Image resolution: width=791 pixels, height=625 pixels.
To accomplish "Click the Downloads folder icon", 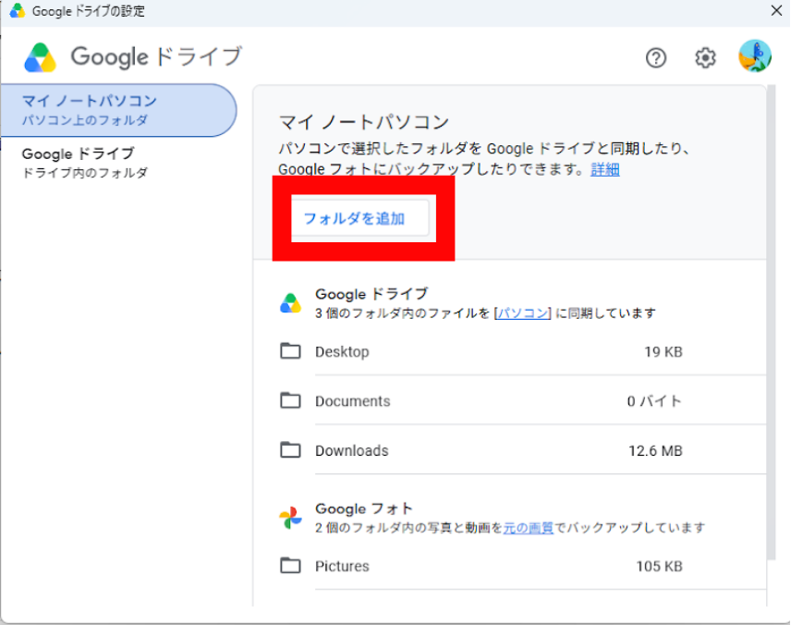I will coord(290,450).
